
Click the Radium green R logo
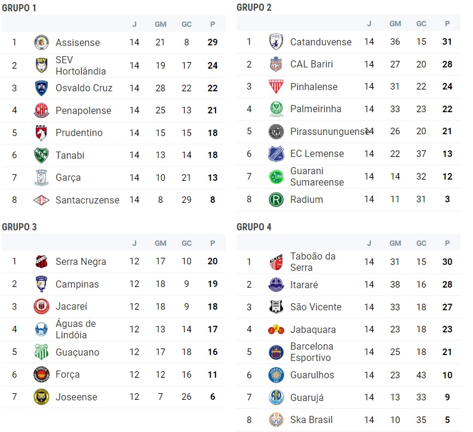coord(275,199)
